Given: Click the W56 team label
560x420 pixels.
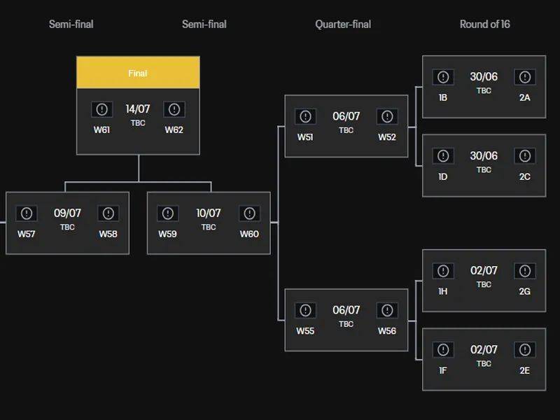Looking at the screenshot, I should pyautogui.click(x=387, y=331).
